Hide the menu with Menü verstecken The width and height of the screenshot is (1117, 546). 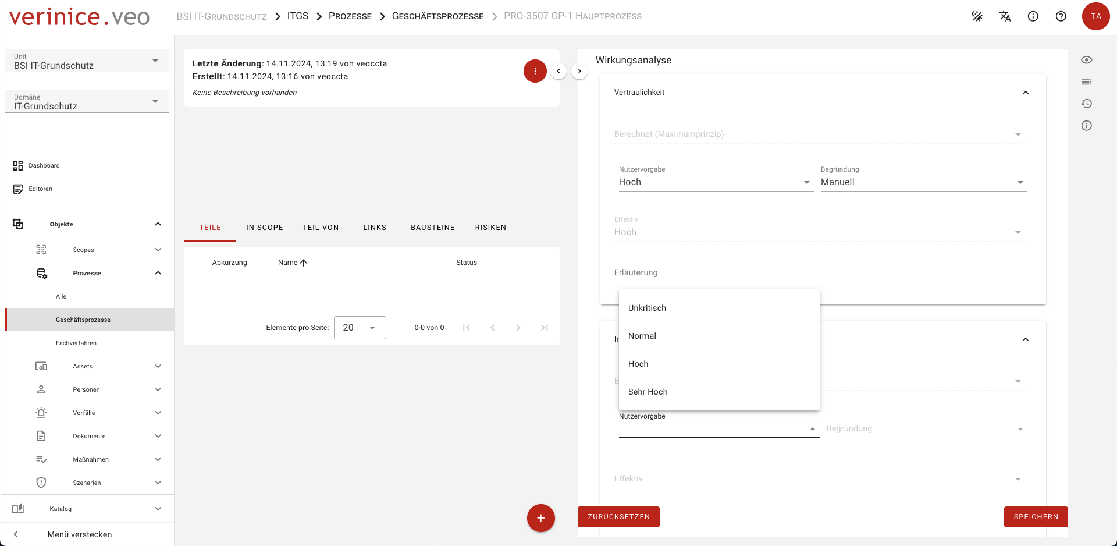pyautogui.click(x=79, y=534)
